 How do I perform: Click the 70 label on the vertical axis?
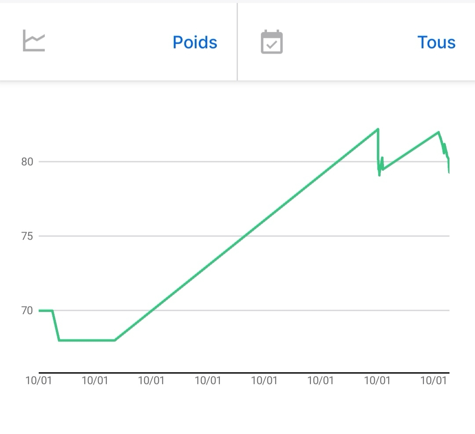(27, 310)
